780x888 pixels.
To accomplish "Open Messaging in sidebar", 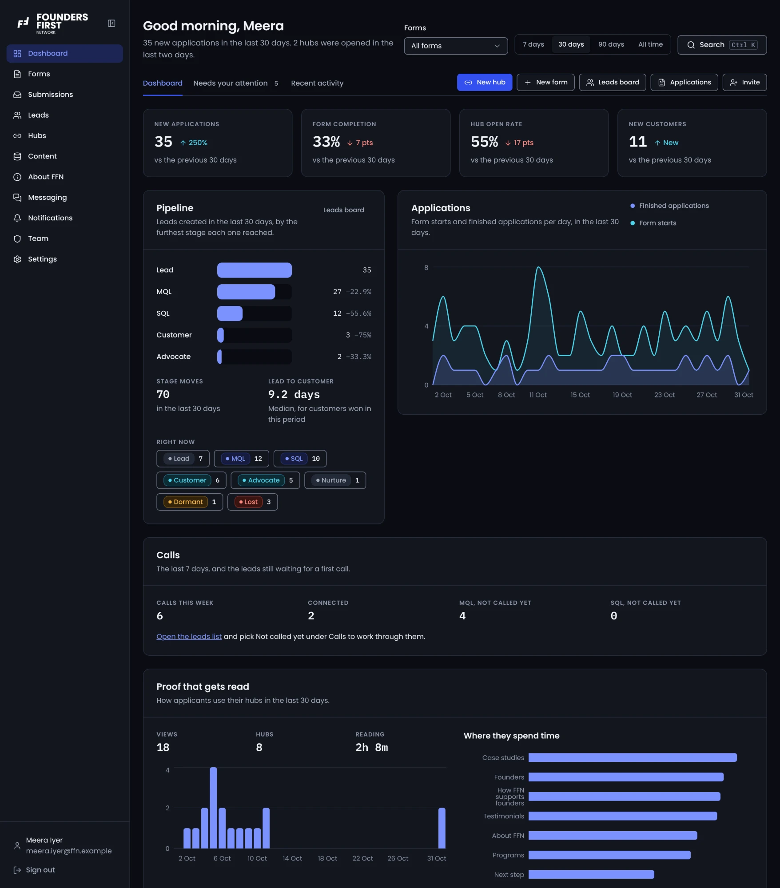I will coord(65,198).
